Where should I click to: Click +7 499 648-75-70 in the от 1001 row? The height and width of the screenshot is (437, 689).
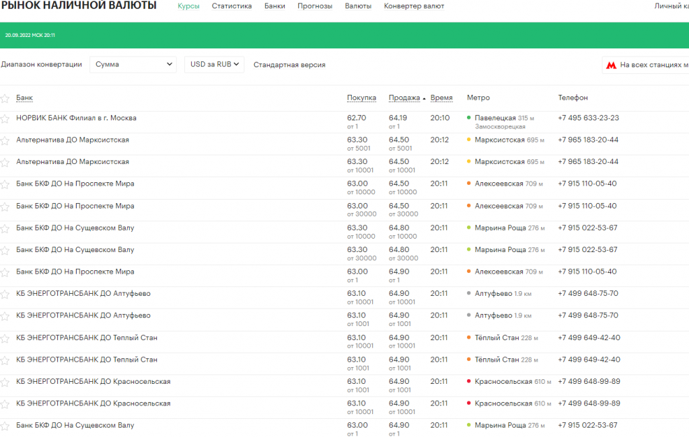[x=588, y=315]
